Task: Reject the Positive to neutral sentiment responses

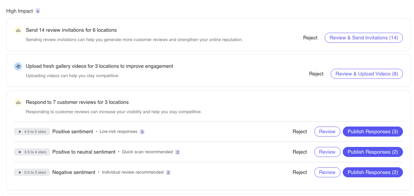Action: (300, 152)
